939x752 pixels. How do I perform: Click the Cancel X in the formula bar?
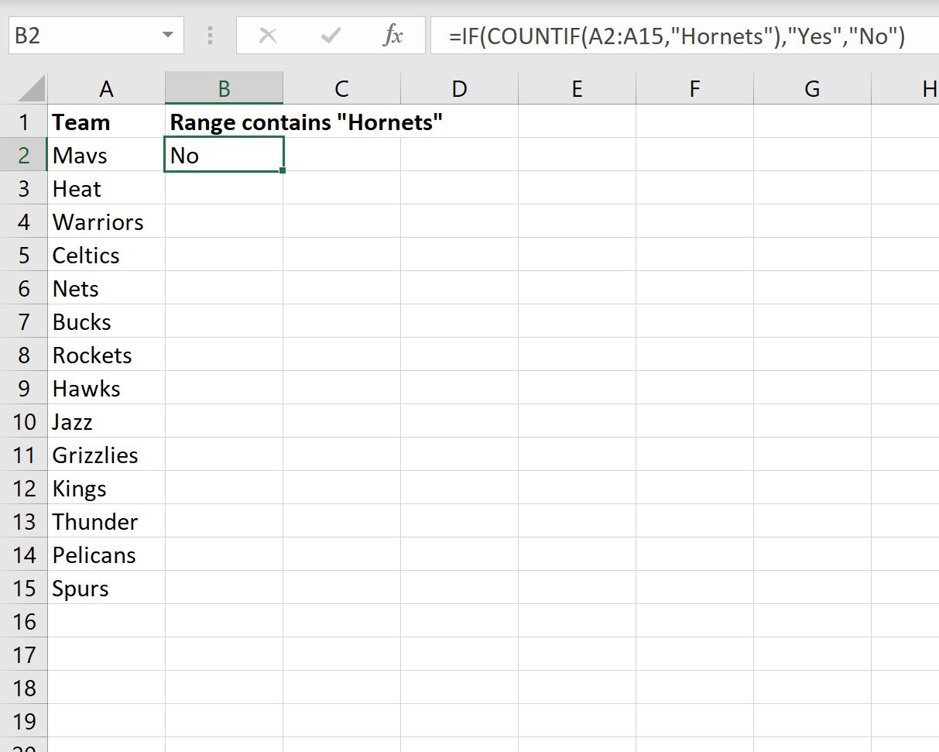(268, 35)
